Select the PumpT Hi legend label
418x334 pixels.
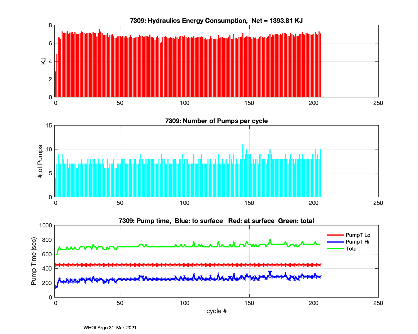point(357,242)
